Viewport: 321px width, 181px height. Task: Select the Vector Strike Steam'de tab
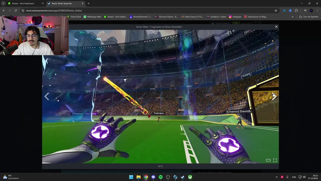(65, 4)
